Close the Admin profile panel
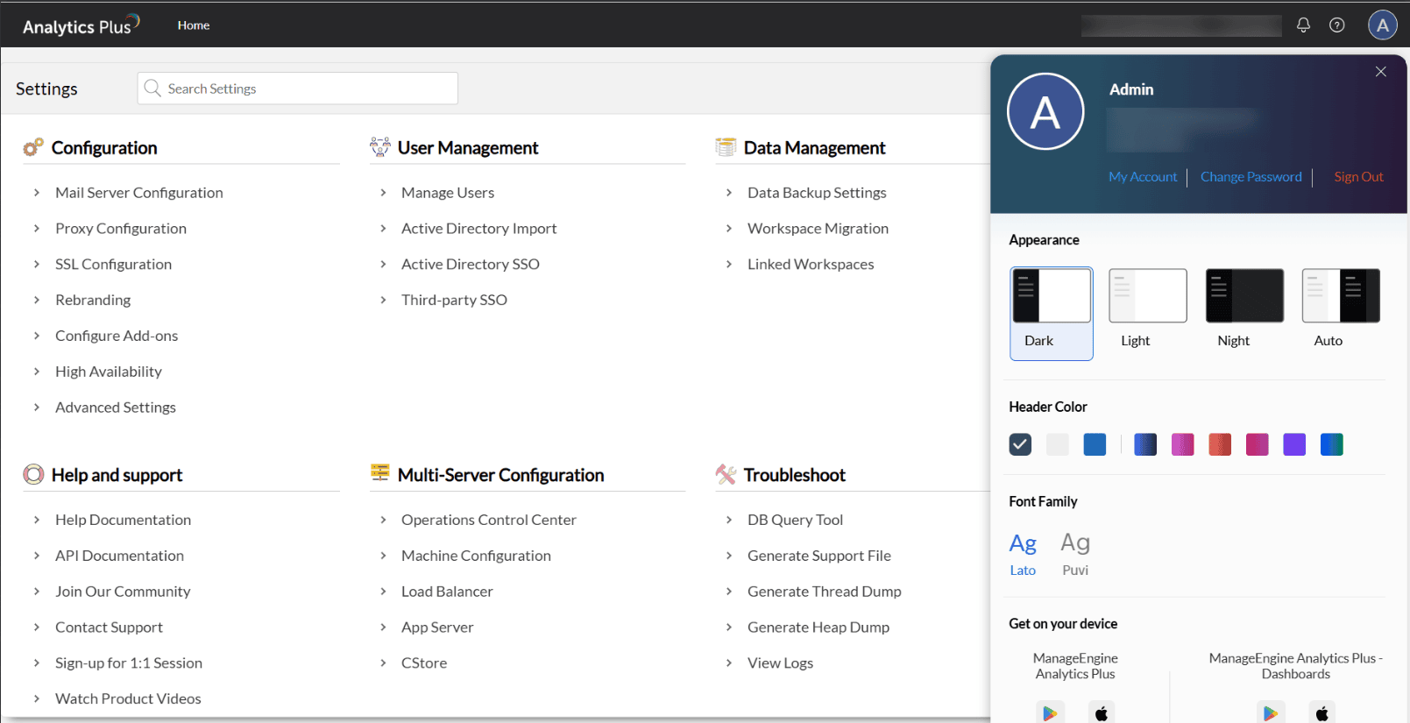Screen dimensions: 1410x723 1380,72
